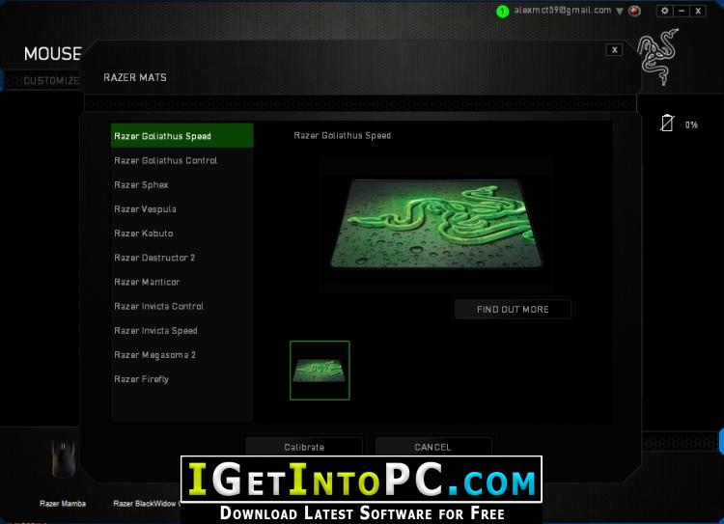Viewport: 724px width, 524px height.
Task: Click the battery status icon
Action: coord(667,124)
